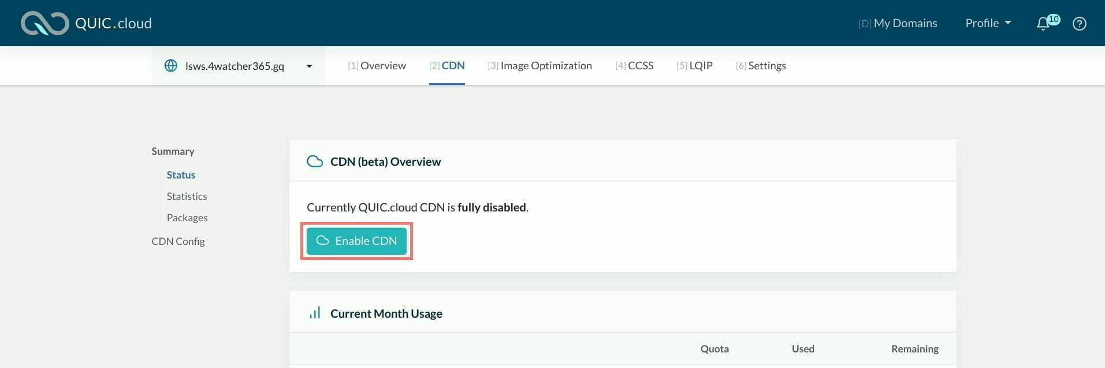The height and width of the screenshot is (368, 1105).
Task: Open the Image Optimization tab
Action: [x=540, y=65]
